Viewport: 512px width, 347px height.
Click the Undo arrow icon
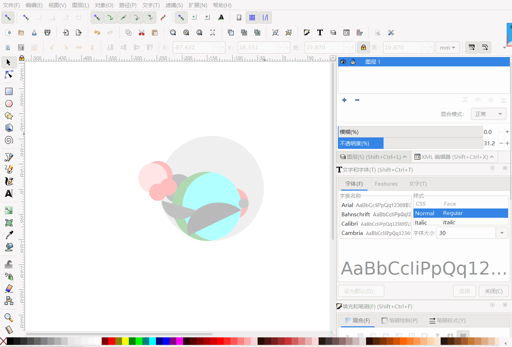tap(97, 32)
